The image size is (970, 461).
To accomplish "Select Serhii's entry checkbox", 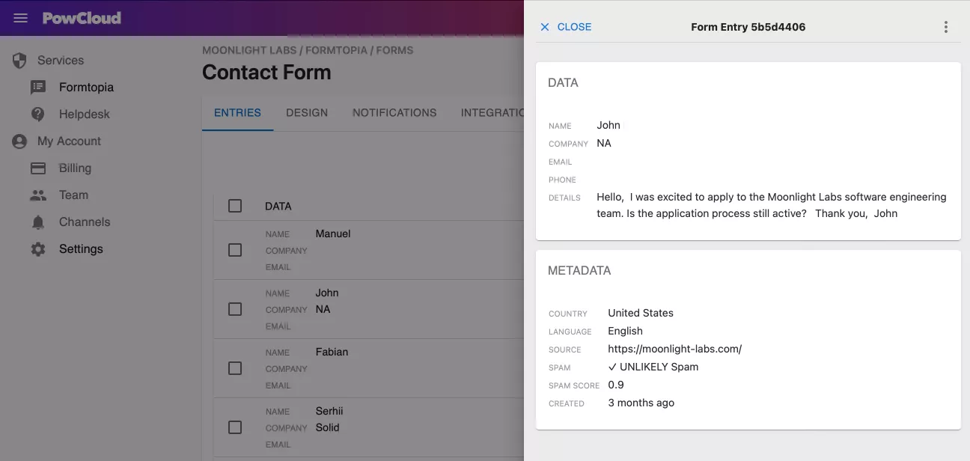I will coord(235,427).
